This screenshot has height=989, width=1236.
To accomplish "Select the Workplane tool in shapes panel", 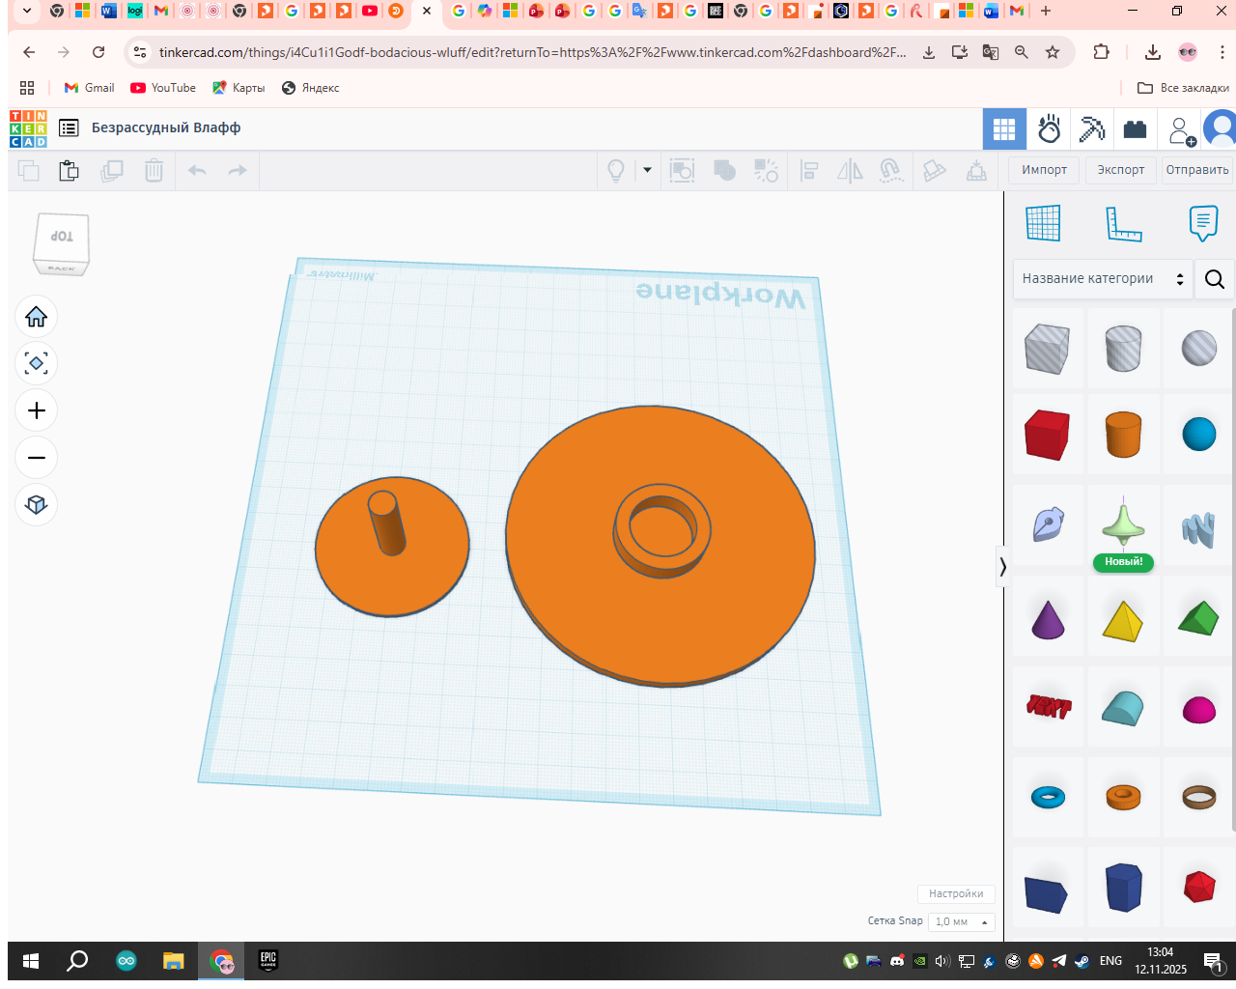I will click(x=1043, y=223).
